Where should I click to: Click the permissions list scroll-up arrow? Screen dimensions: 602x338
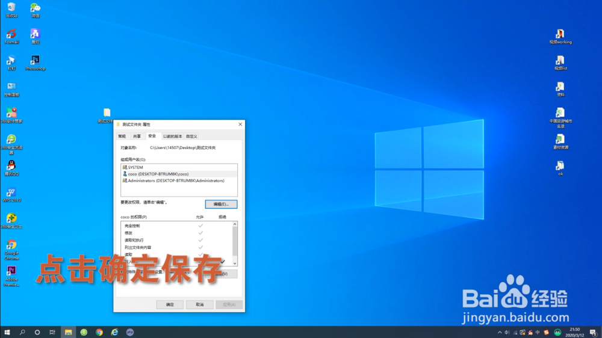pyautogui.click(x=235, y=224)
